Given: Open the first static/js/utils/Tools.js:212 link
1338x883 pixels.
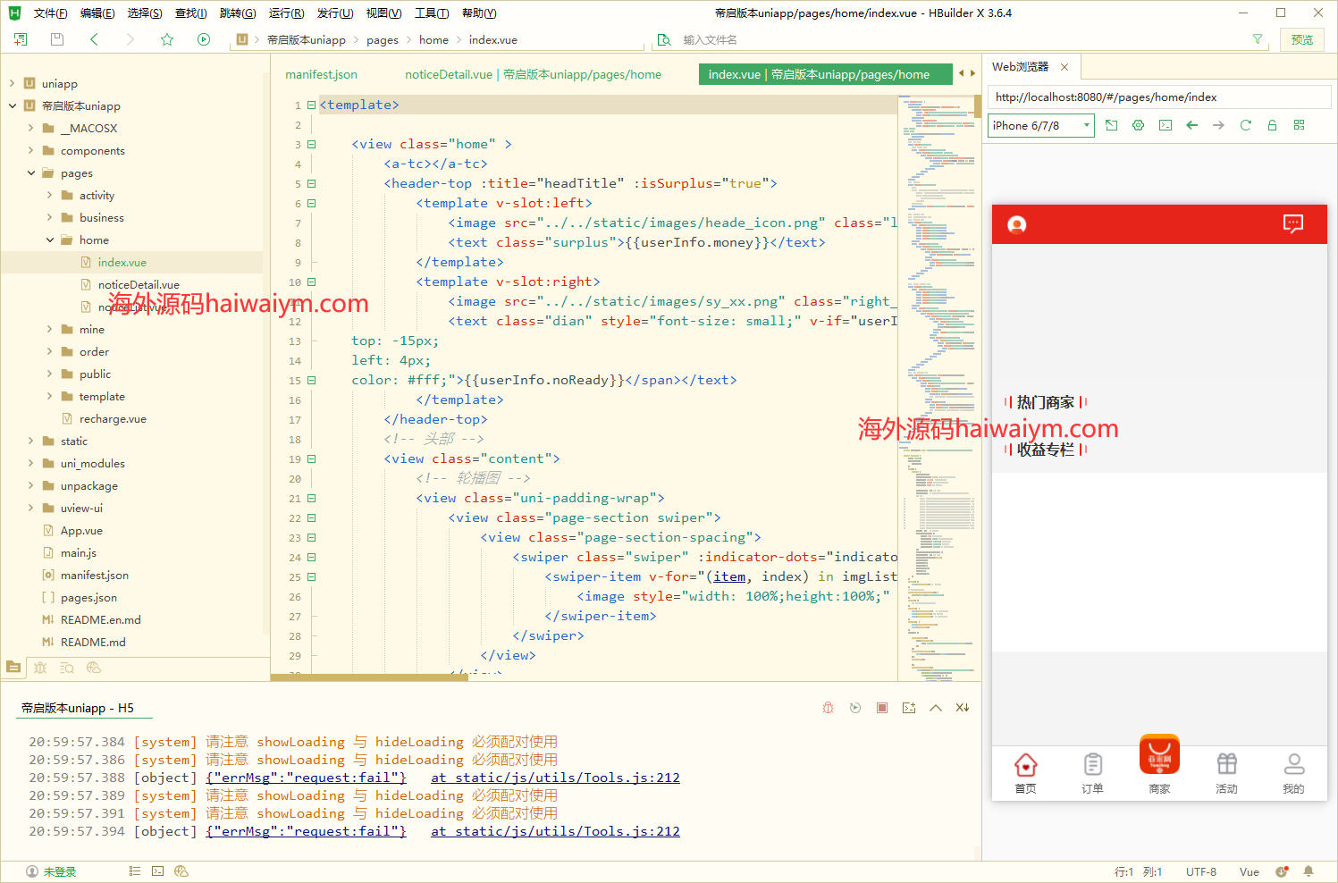Looking at the screenshot, I should [555, 778].
